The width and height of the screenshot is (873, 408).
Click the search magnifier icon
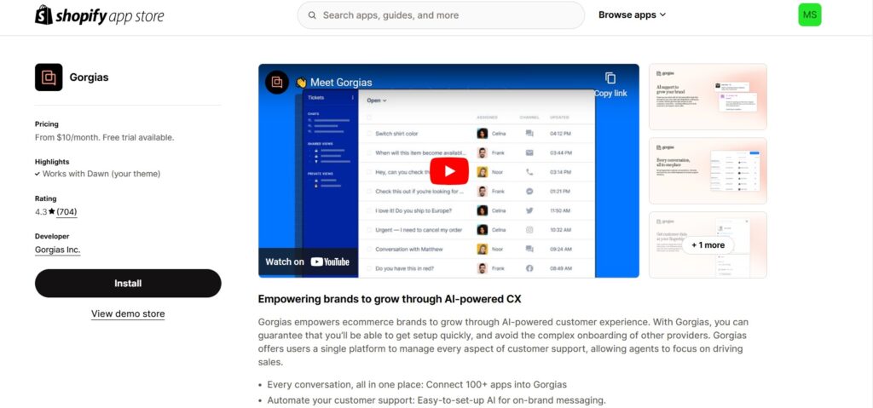pos(312,15)
